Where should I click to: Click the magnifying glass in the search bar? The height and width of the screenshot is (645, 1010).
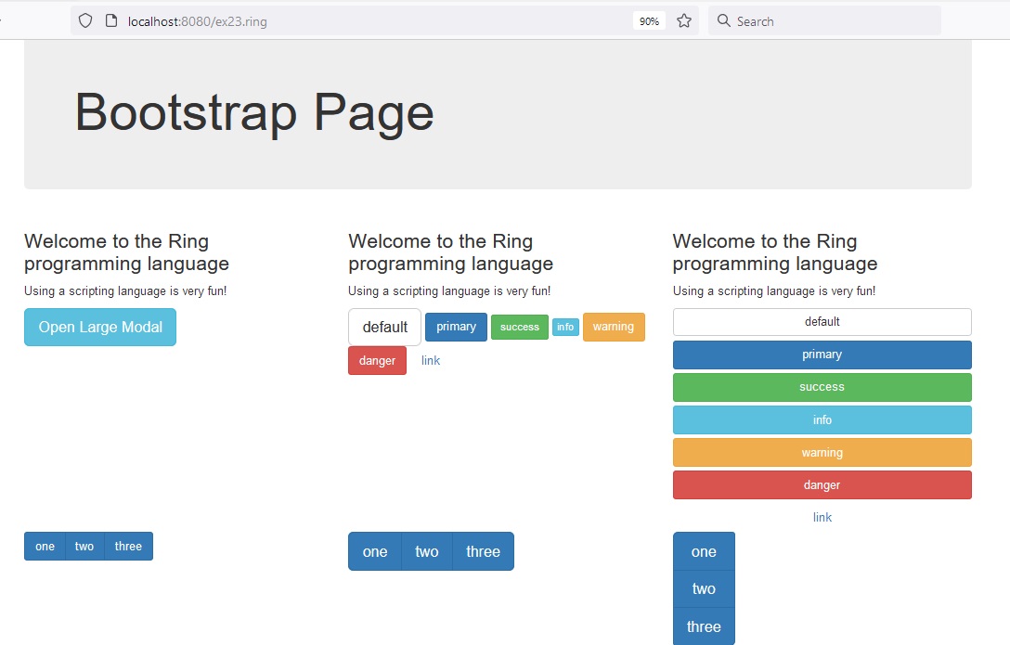click(x=722, y=19)
